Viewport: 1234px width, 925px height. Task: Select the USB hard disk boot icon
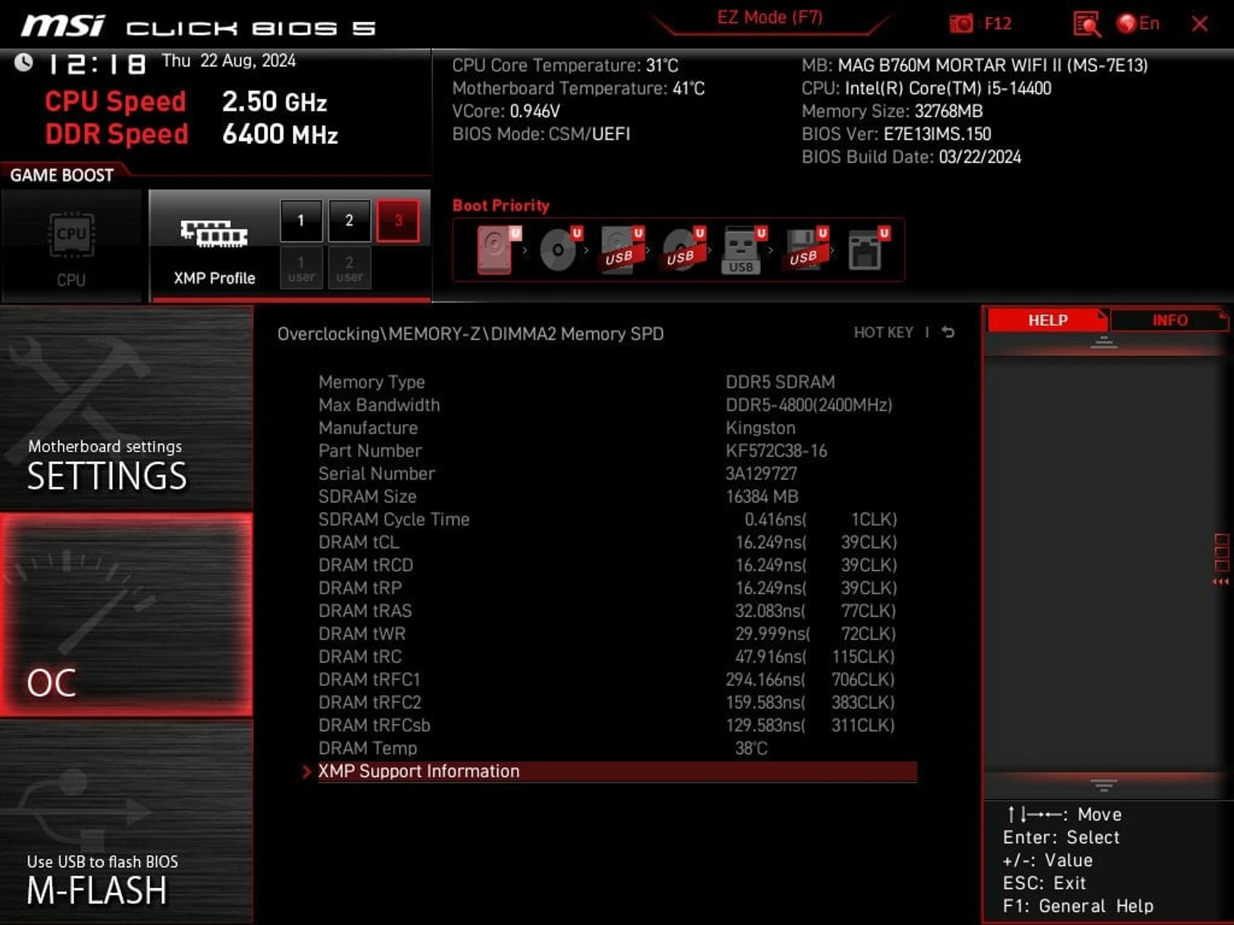(x=621, y=250)
